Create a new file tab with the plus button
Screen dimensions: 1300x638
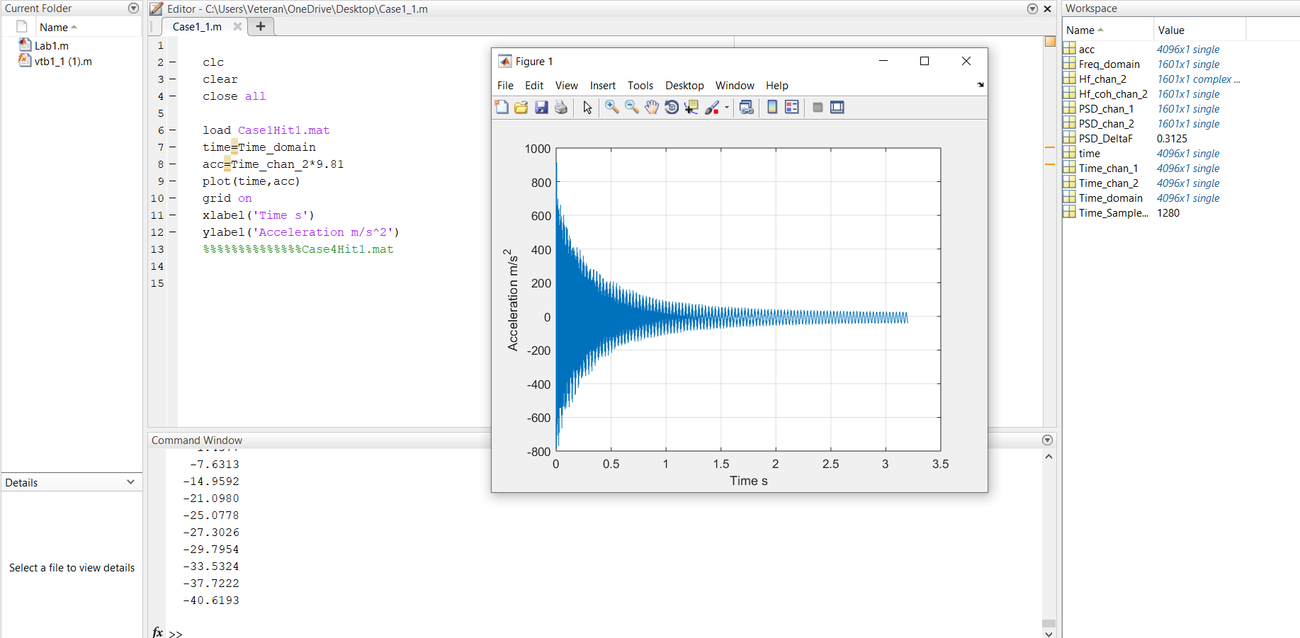260,26
